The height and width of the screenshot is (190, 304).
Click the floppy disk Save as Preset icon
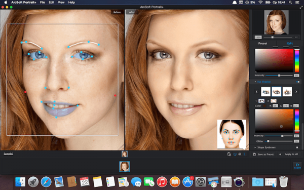pos(254,155)
